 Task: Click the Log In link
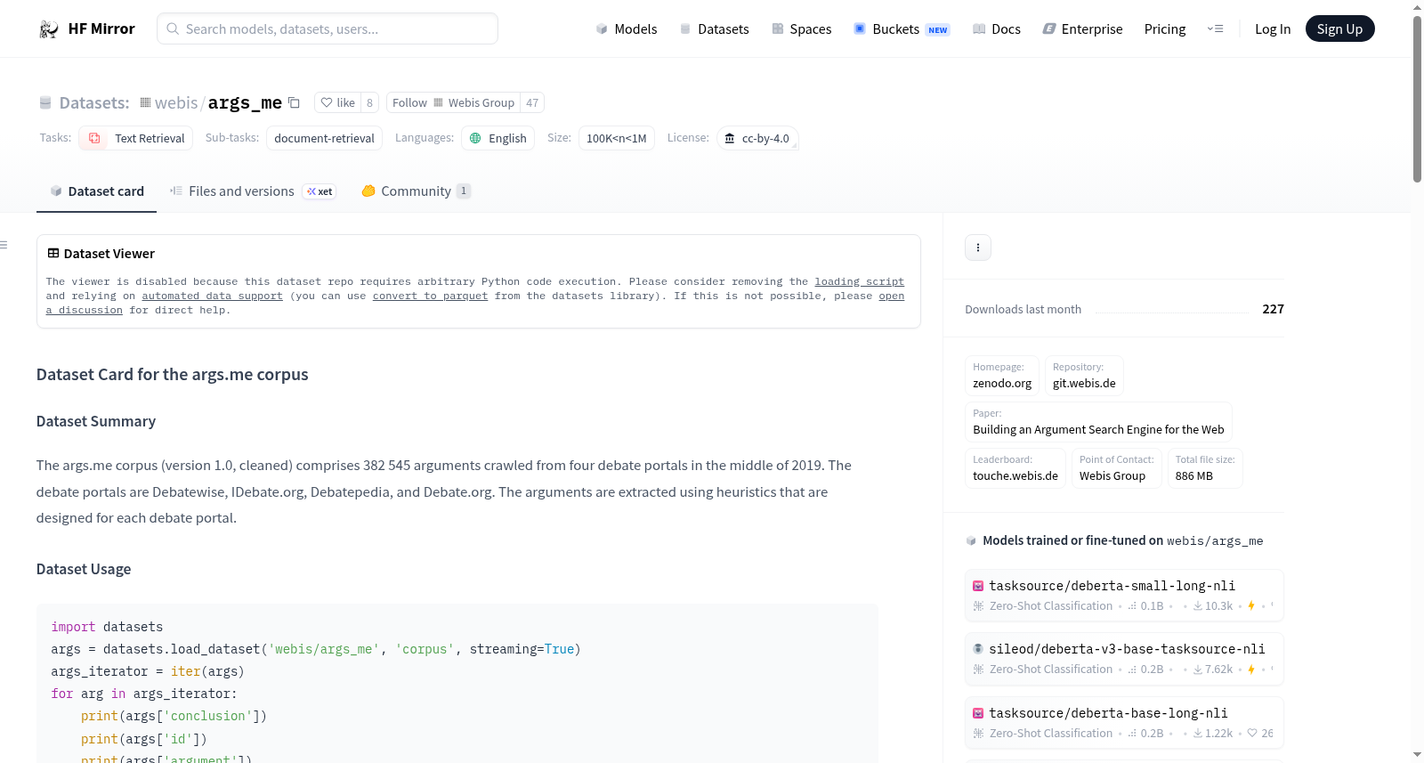(x=1273, y=28)
